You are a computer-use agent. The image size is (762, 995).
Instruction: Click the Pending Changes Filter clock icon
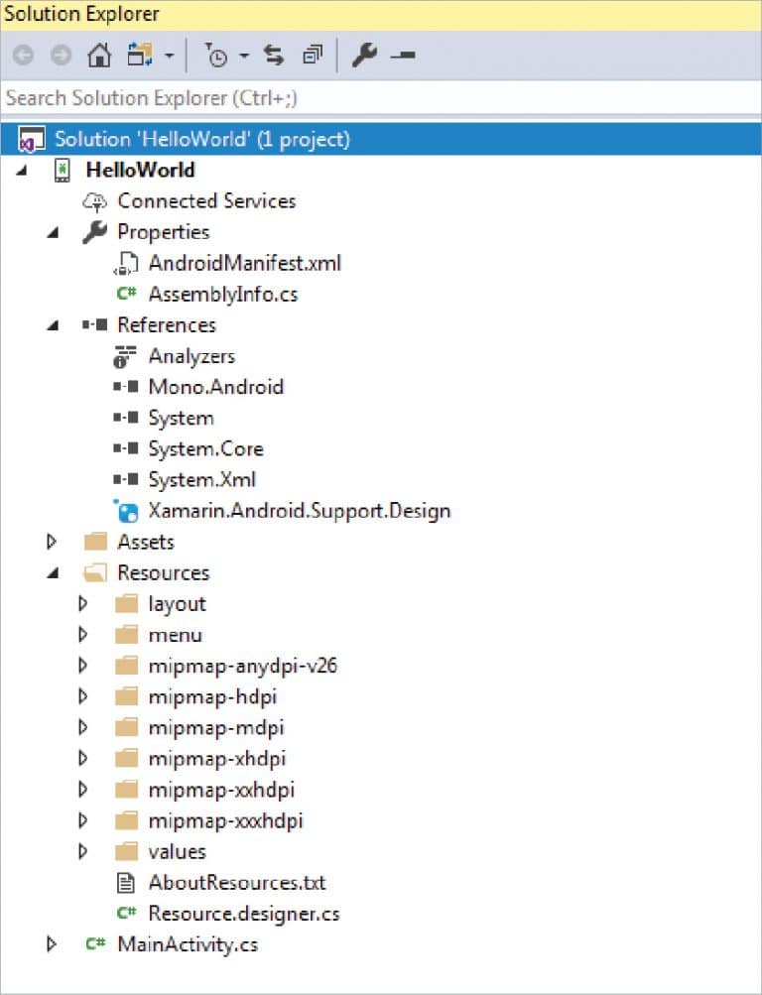pyautogui.click(x=217, y=56)
